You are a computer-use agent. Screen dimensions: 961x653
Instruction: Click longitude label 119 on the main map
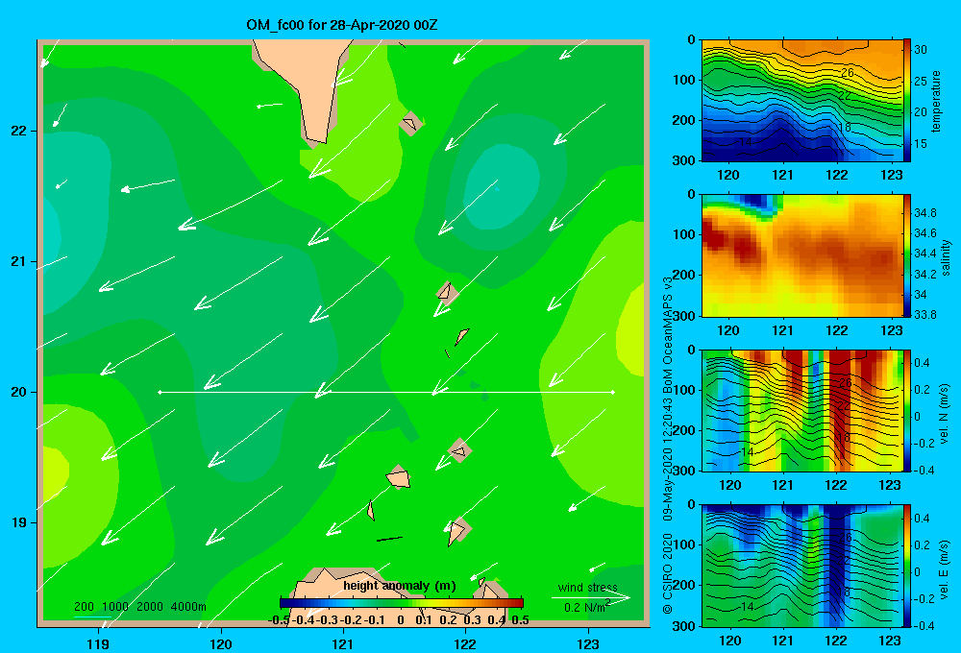coord(98,643)
